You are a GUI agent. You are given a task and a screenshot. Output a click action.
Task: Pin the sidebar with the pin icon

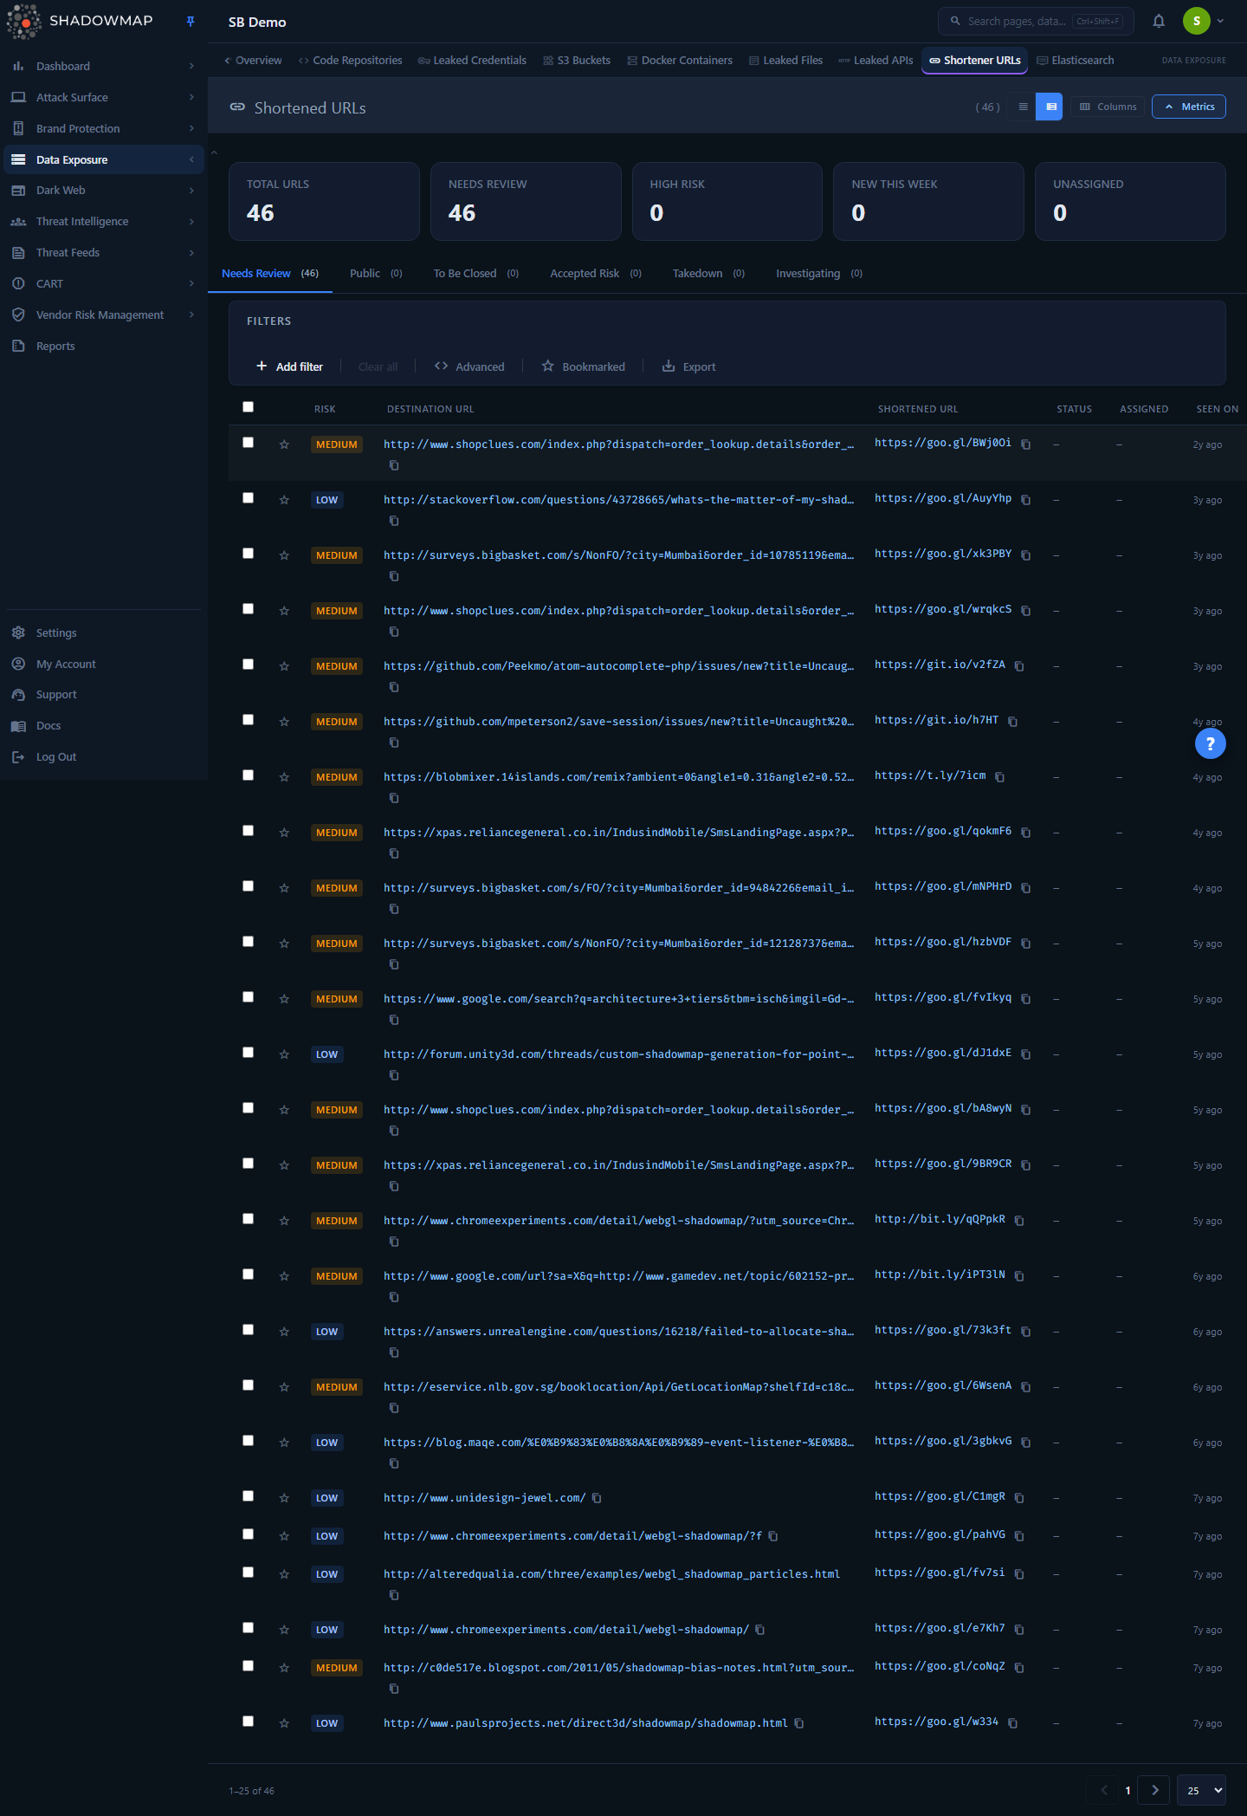tap(191, 22)
